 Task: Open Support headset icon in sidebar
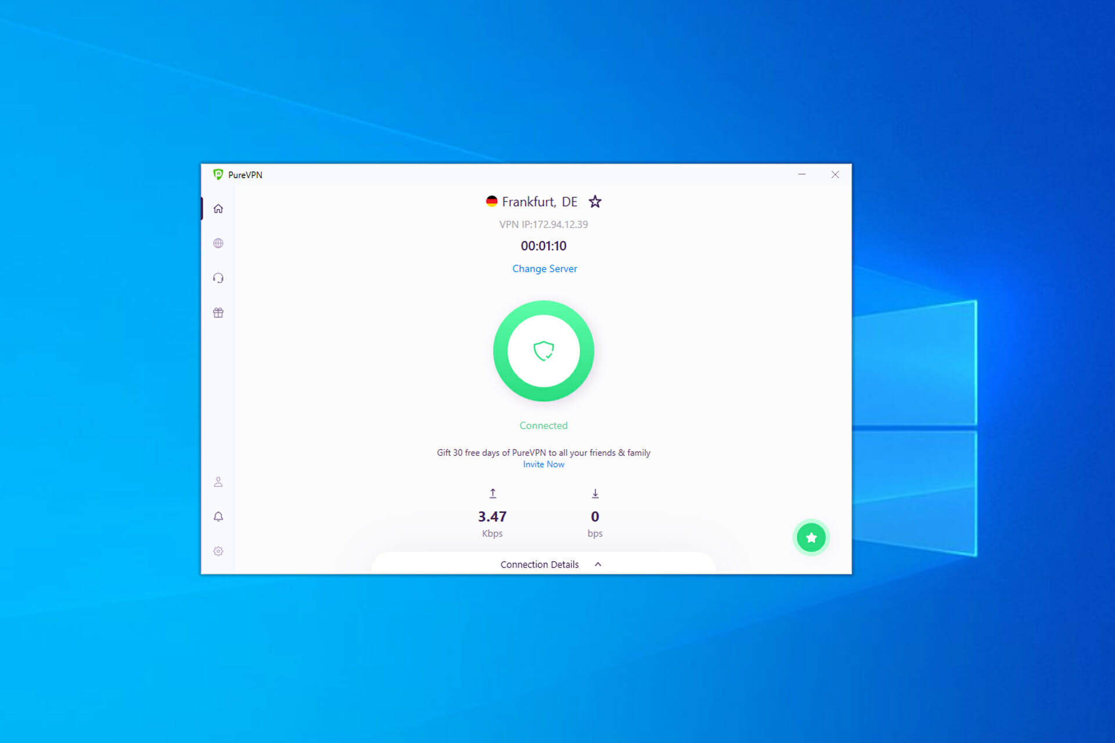[x=218, y=278]
